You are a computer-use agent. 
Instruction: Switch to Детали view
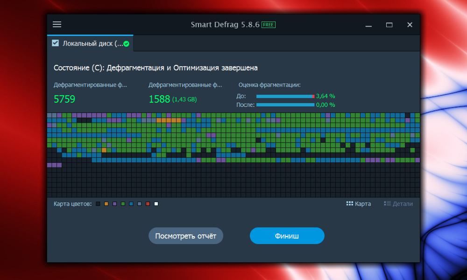point(398,204)
